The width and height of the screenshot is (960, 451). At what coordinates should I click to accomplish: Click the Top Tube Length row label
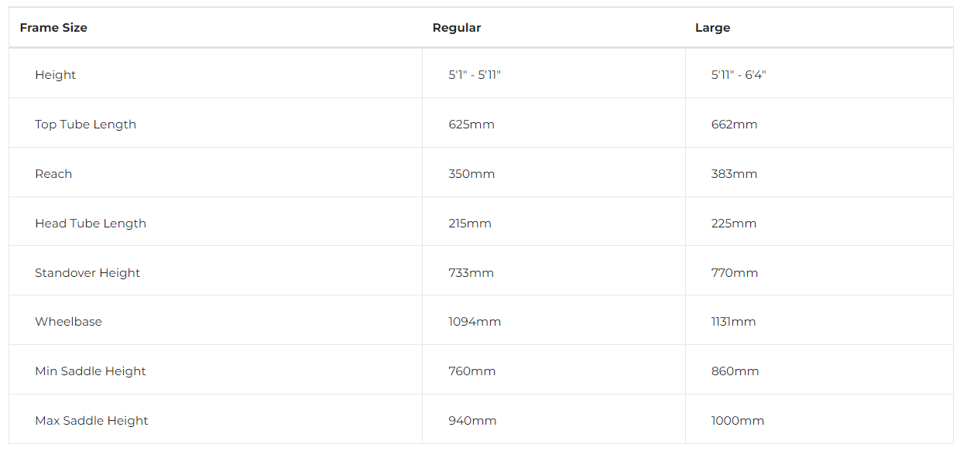point(85,125)
